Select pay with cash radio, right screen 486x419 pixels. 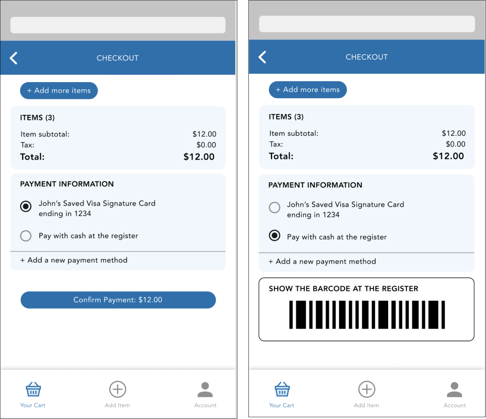[275, 236]
